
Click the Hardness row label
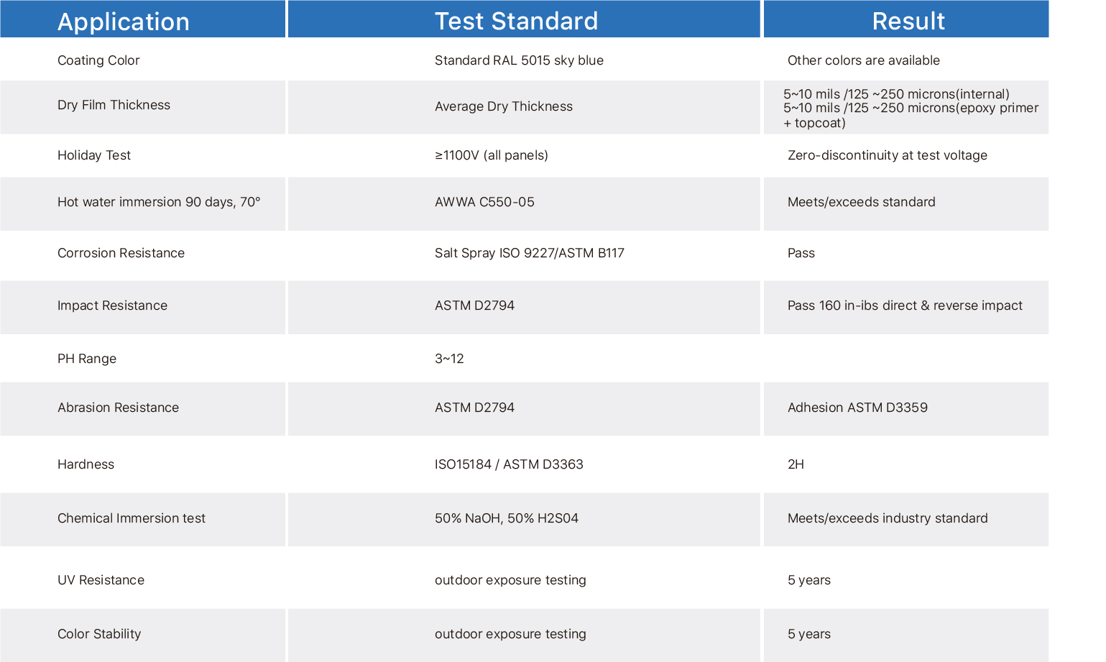(86, 464)
